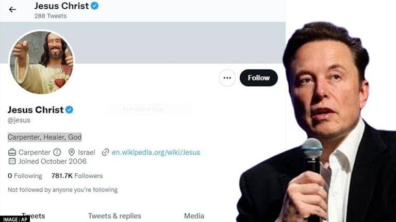Click the back arrow icon
The image size is (396, 222).
tap(12, 9)
